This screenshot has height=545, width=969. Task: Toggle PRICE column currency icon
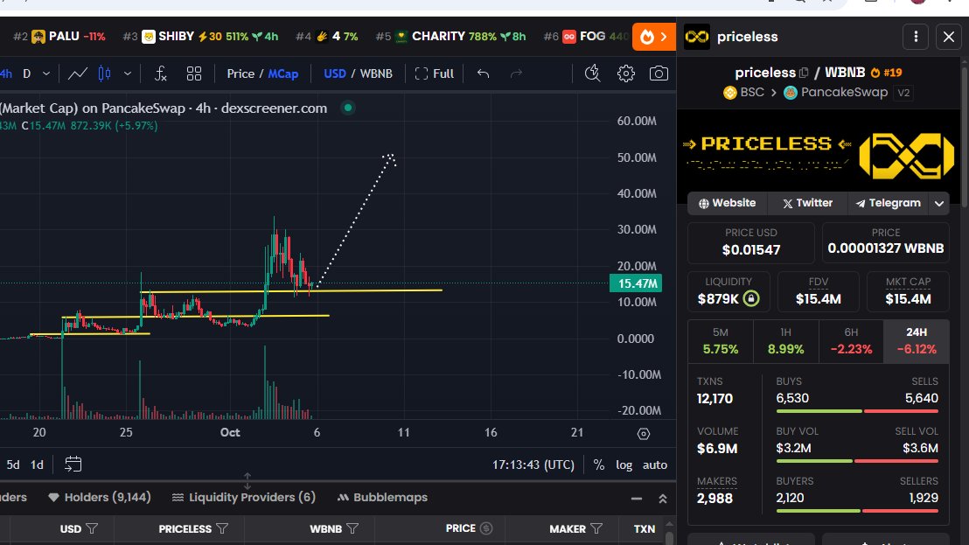click(x=486, y=529)
